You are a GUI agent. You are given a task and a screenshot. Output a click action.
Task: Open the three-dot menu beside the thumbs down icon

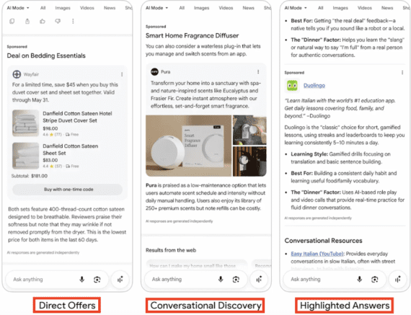73,21
